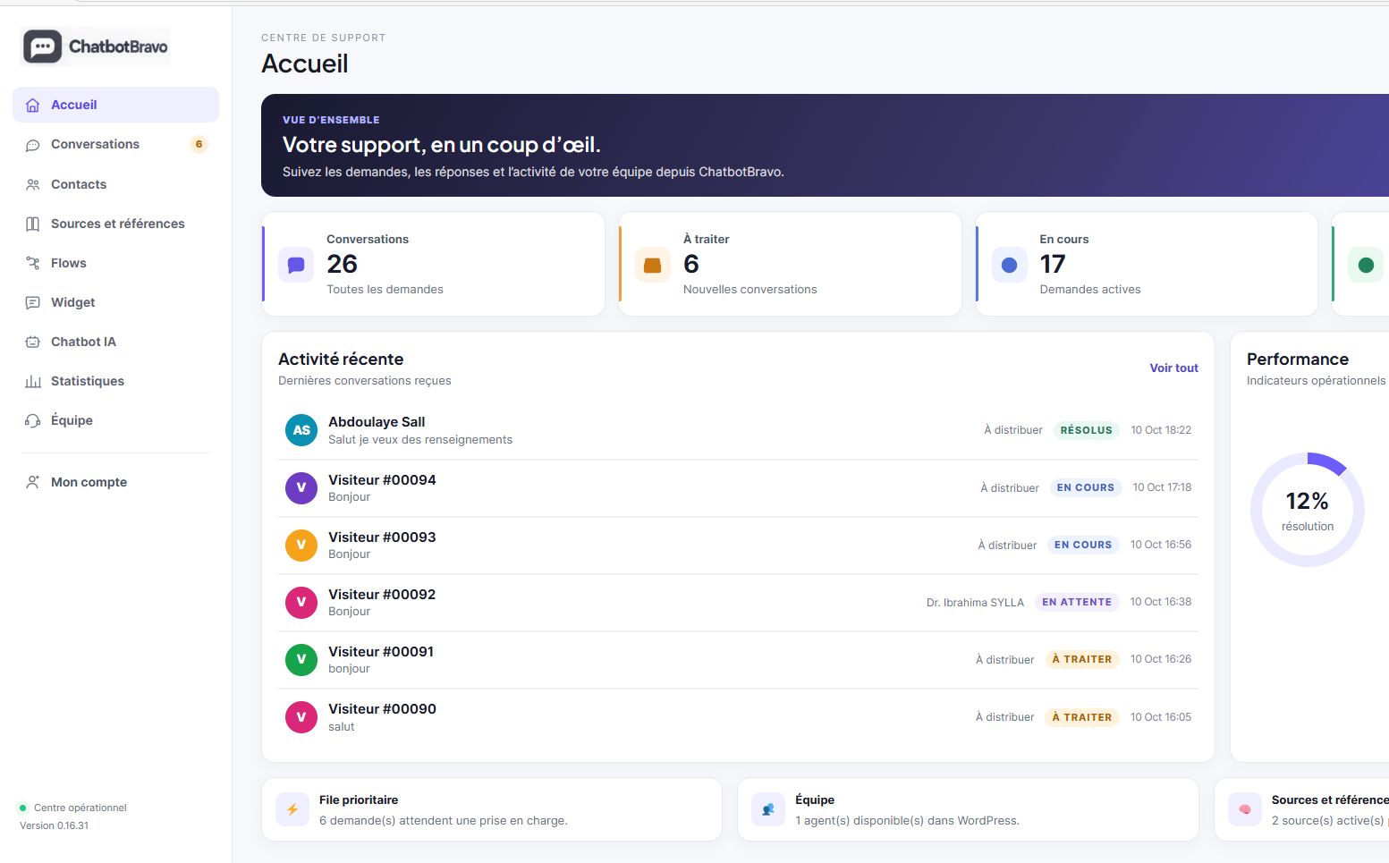Click the EN COURS badge for Visiteur #00094
The image size is (1389, 863).
click(1085, 487)
